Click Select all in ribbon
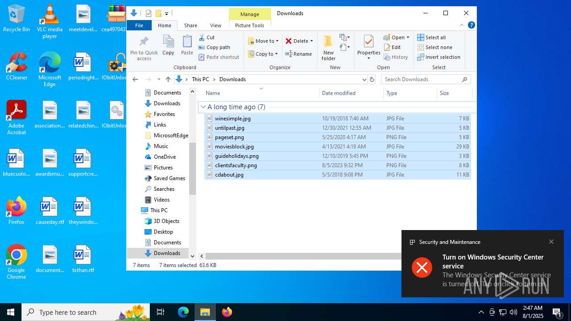The width and height of the screenshot is (571, 321). point(431,37)
